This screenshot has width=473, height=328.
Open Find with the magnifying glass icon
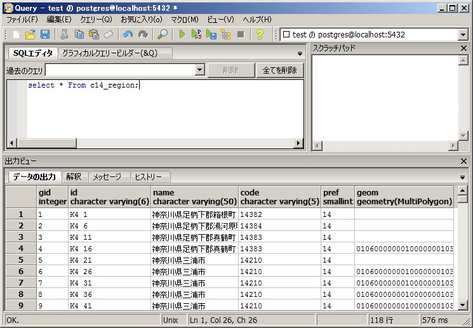click(163, 34)
